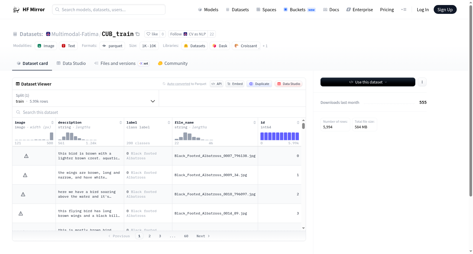Click the id column histogram bars
Screen dimensions: 473x254
280,136
